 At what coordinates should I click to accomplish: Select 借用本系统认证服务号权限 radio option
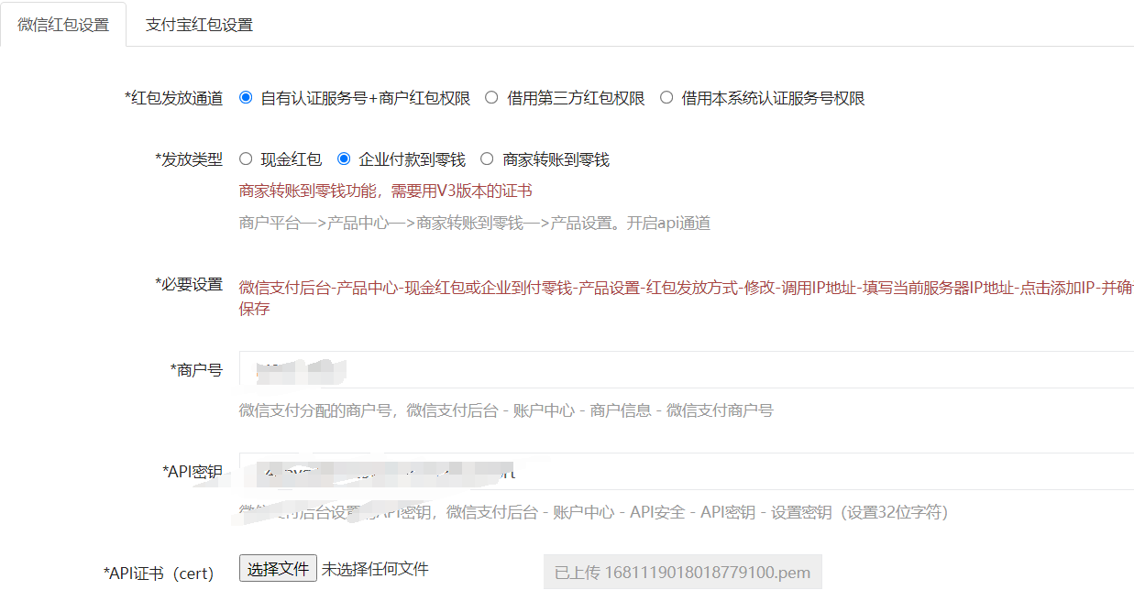[666, 98]
